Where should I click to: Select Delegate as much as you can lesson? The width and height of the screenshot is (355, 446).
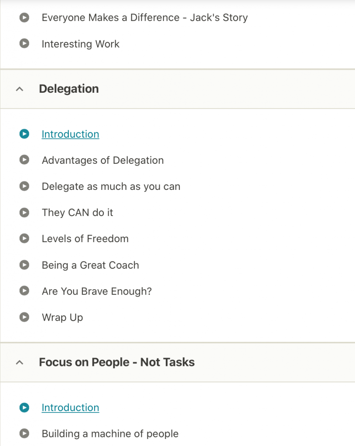pyautogui.click(x=111, y=186)
